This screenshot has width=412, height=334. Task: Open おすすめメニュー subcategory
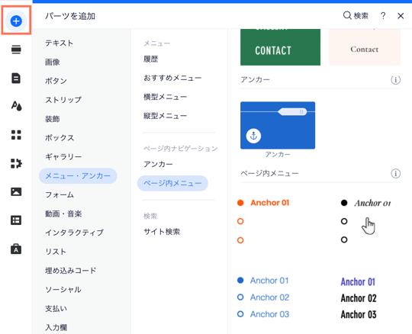click(x=172, y=78)
